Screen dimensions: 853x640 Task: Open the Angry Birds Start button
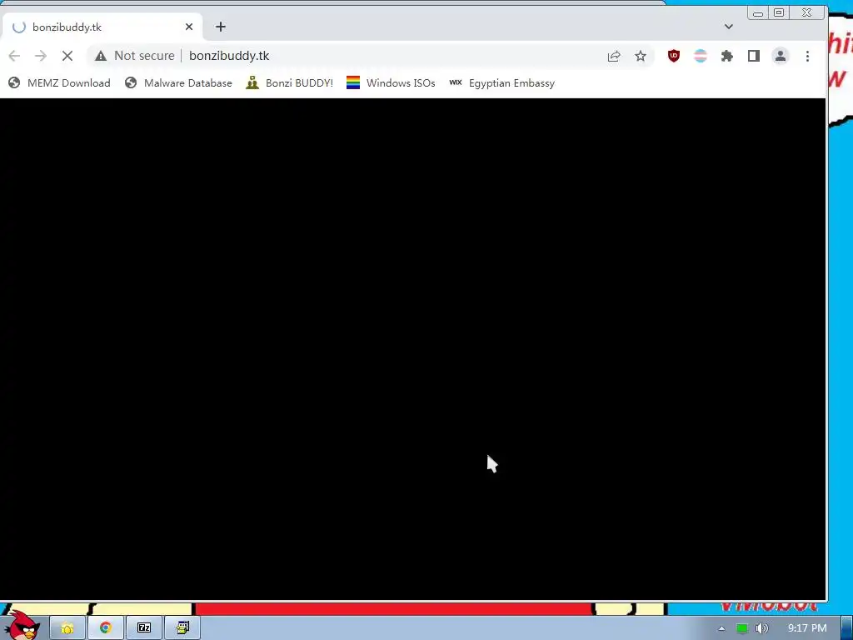pyautogui.click(x=22, y=625)
